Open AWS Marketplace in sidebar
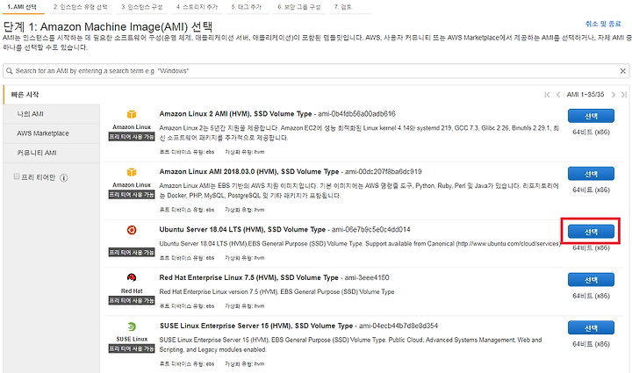 click(51, 133)
